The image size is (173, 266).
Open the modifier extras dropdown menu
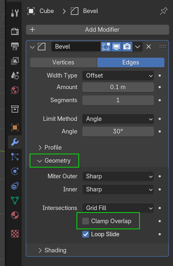137,47
